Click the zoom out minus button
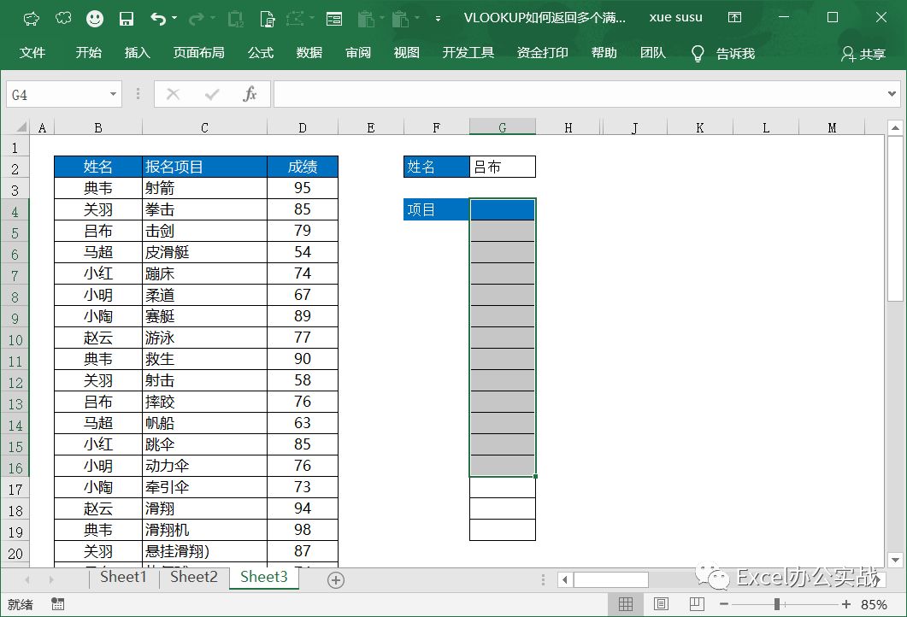The height and width of the screenshot is (617, 907). point(723,604)
